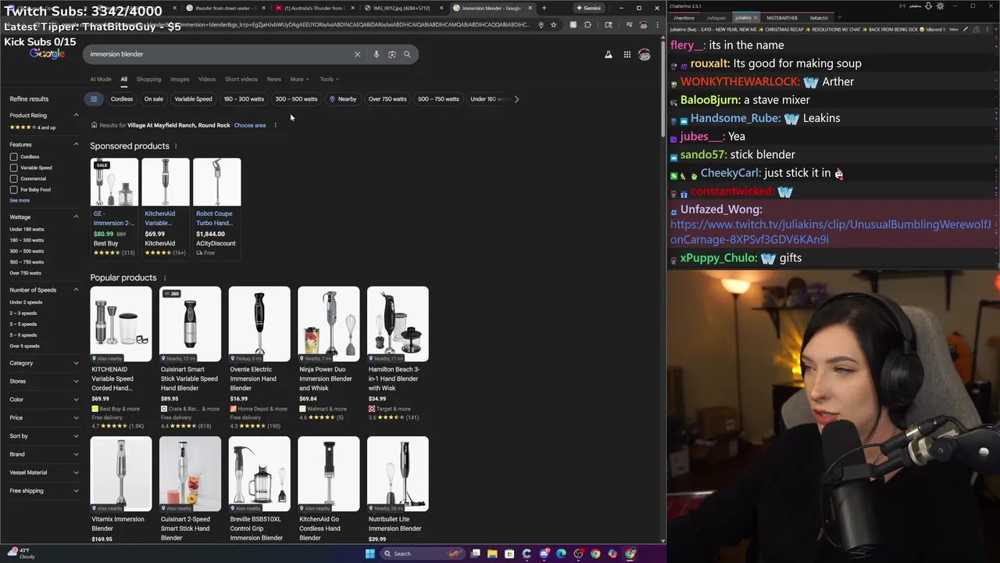Open Discord from the taskbar
This screenshot has width=1000, height=563.
[544, 554]
